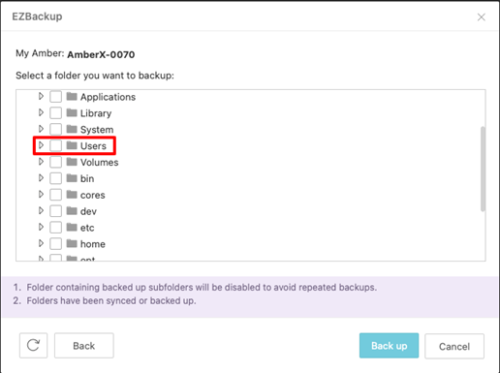Click the Volumes folder icon
Screen dimensions: 500x373
coord(72,162)
